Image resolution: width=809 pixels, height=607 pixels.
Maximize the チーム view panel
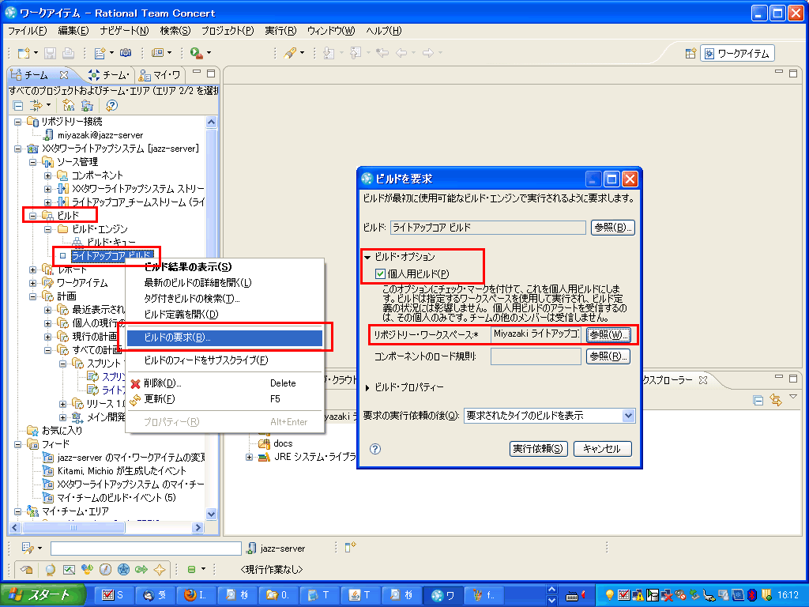[x=211, y=74]
